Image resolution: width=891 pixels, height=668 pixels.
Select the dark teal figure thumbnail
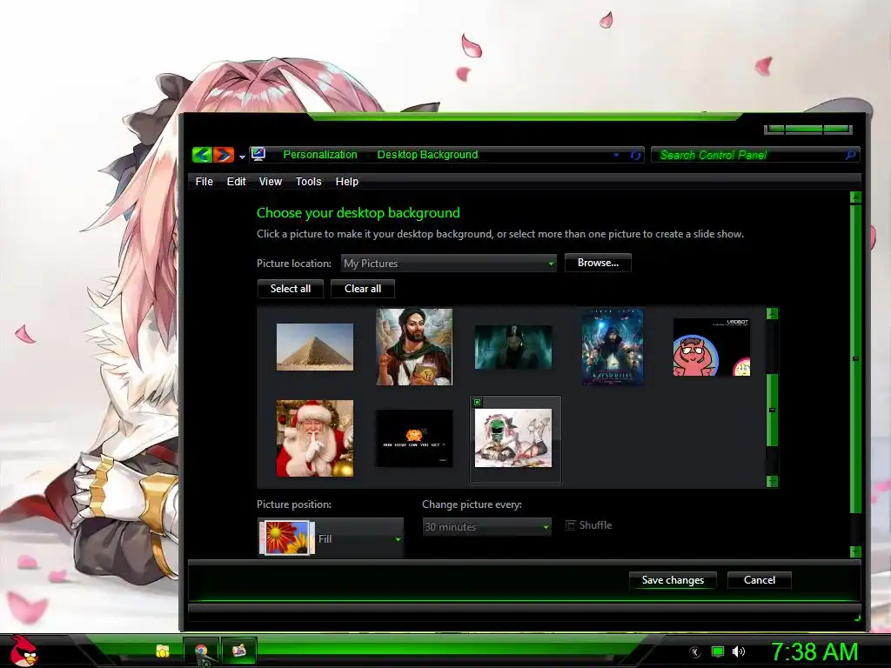(x=513, y=347)
